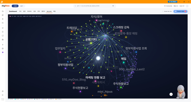Open the 도구 tools dropdown

tap(22, 6)
